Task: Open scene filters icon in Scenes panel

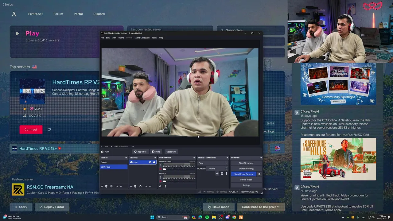Action: 111,186
